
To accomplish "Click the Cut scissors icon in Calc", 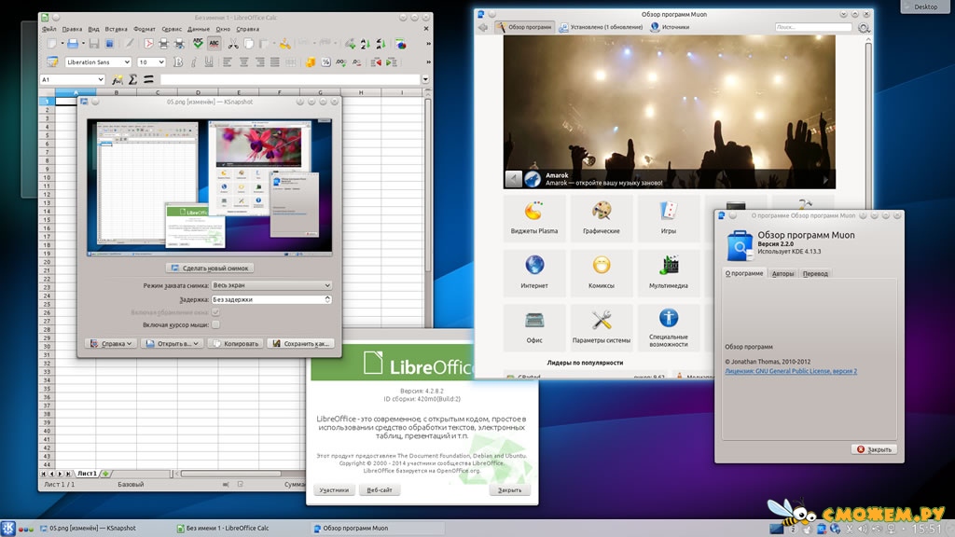I will (233, 44).
